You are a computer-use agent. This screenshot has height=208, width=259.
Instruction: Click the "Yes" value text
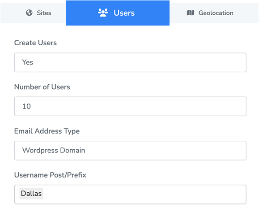(28, 62)
